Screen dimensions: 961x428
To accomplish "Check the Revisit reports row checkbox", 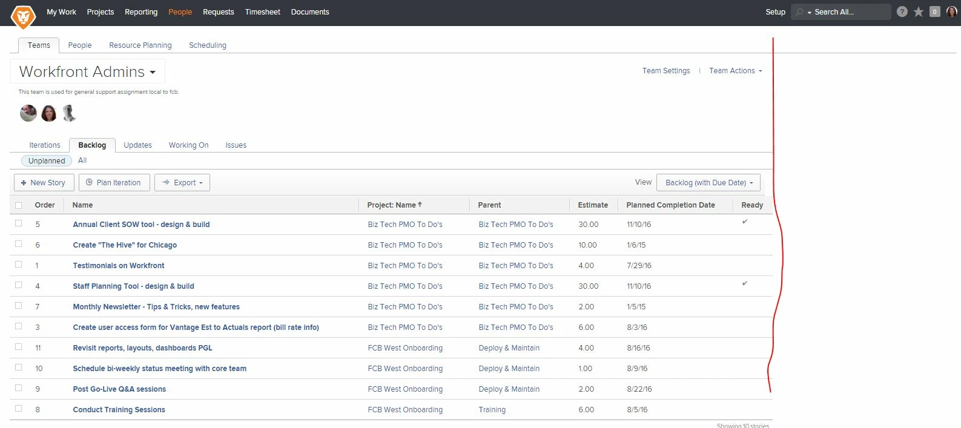I will (x=18, y=347).
